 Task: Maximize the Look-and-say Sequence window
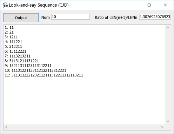pyautogui.click(x=149, y=5)
